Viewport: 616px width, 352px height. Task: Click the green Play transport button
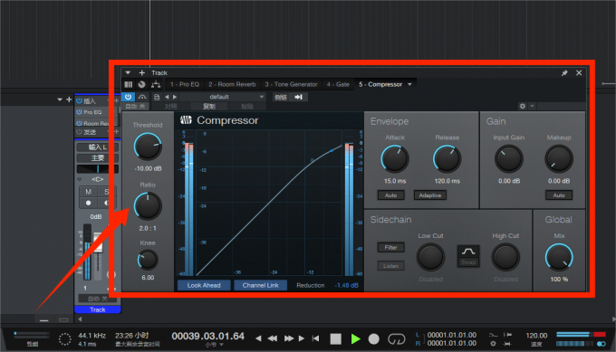355,338
